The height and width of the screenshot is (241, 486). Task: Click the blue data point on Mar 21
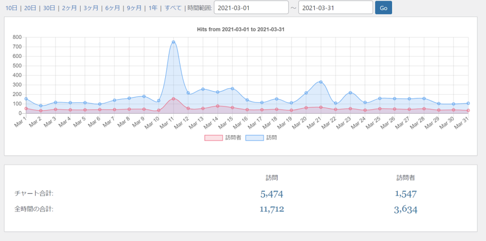click(x=321, y=82)
